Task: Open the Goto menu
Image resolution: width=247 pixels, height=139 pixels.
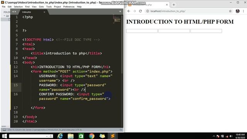Action: click(41, 7)
